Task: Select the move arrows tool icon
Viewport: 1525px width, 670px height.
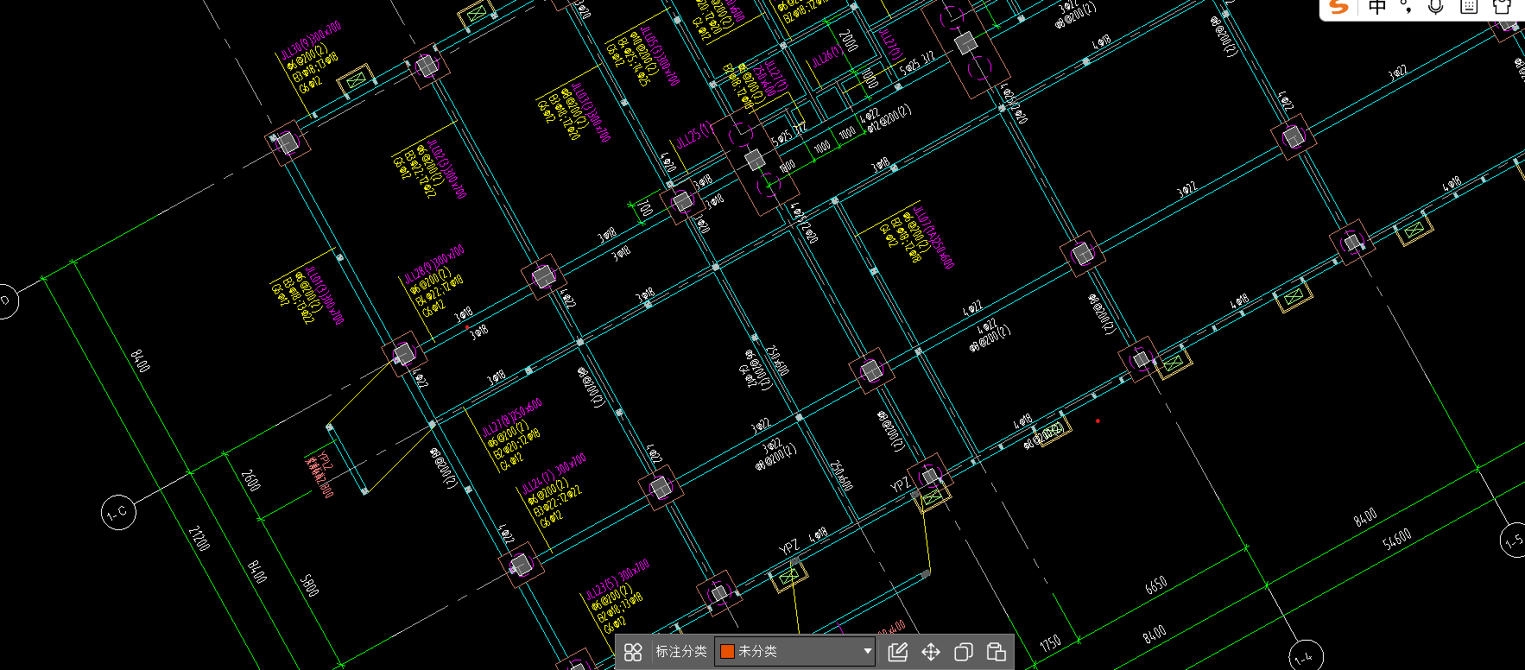Action: pos(931,652)
